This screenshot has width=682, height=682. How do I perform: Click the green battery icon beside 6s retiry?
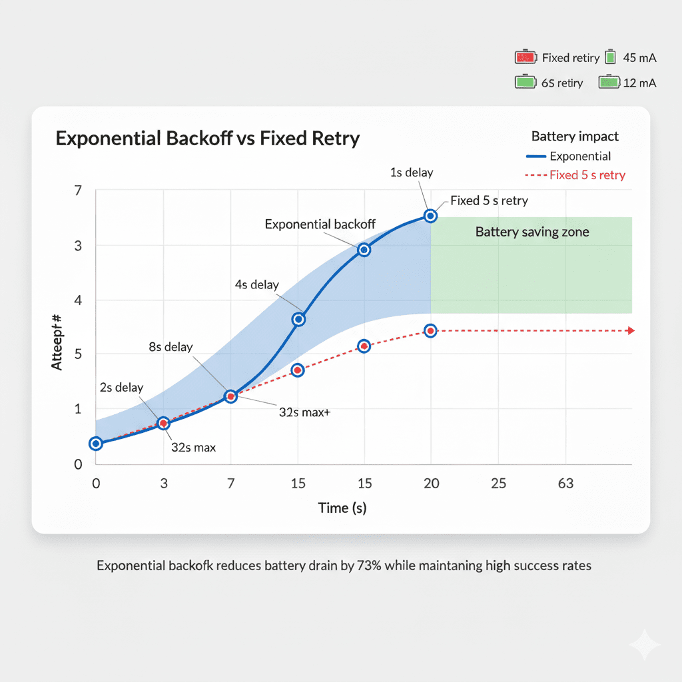click(x=525, y=82)
